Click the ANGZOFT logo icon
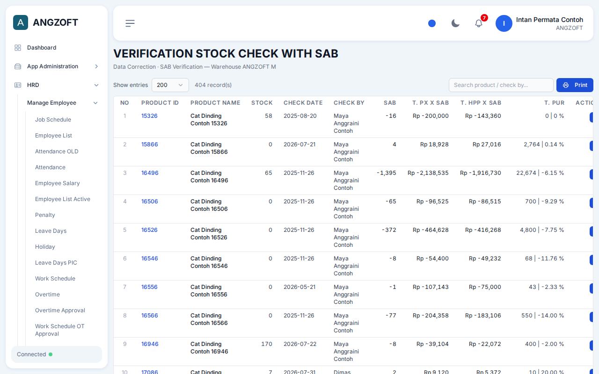Screen dimensions: 599x374 pos(21,22)
